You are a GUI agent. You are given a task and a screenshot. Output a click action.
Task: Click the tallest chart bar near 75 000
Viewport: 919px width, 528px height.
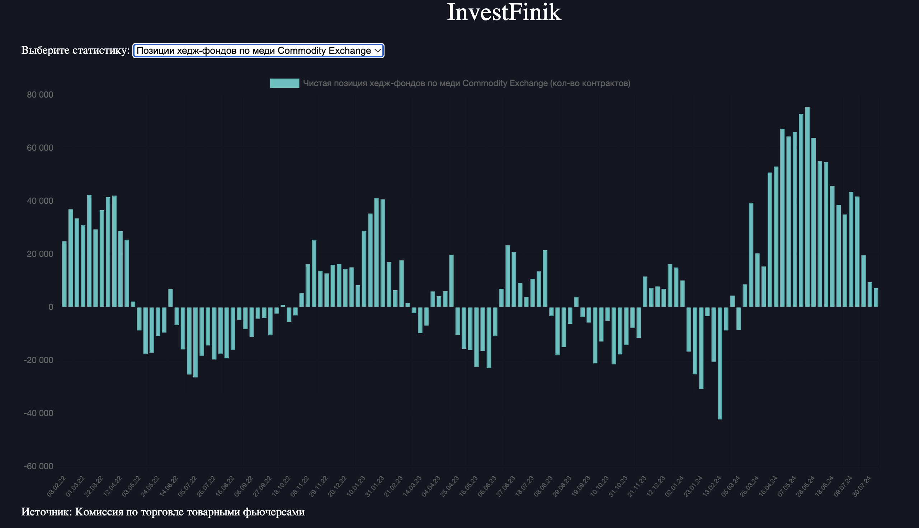click(807, 207)
